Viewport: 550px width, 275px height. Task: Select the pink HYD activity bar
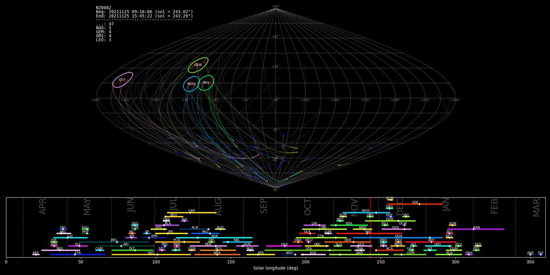pos(396,229)
